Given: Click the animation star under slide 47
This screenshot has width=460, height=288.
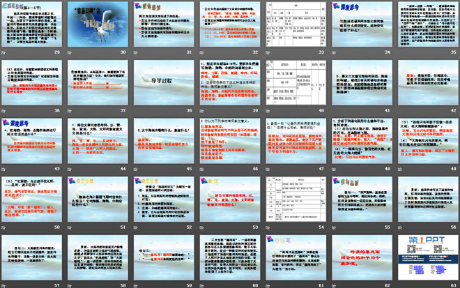Looking at the screenshot, I should (268, 169).
